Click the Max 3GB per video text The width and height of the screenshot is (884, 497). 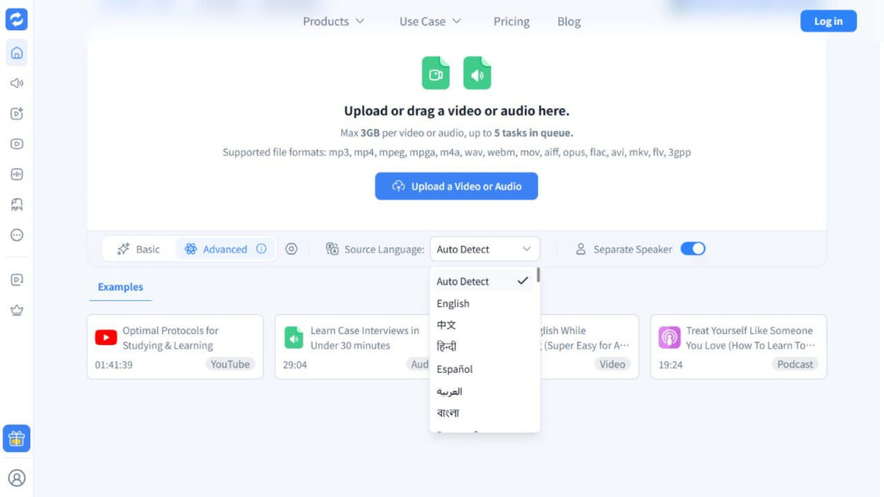(457, 133)
